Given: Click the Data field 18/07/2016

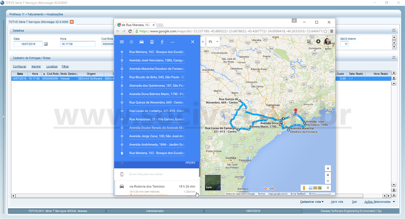Looking at the screenshot, I should [28, 44].
